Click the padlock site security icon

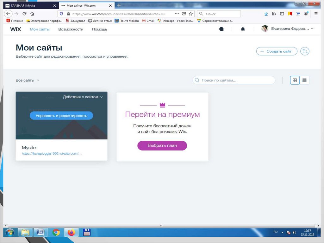click(x=68, y=14)
